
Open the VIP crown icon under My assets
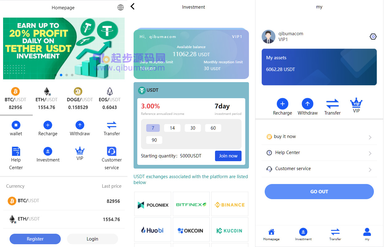[356, 103]
